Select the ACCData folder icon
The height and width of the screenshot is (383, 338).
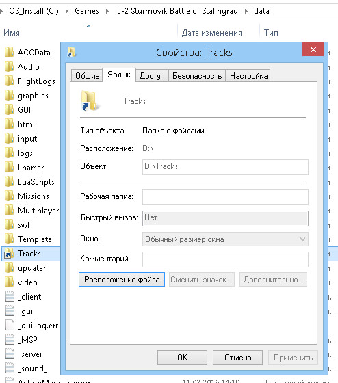(x=10, y=52)
